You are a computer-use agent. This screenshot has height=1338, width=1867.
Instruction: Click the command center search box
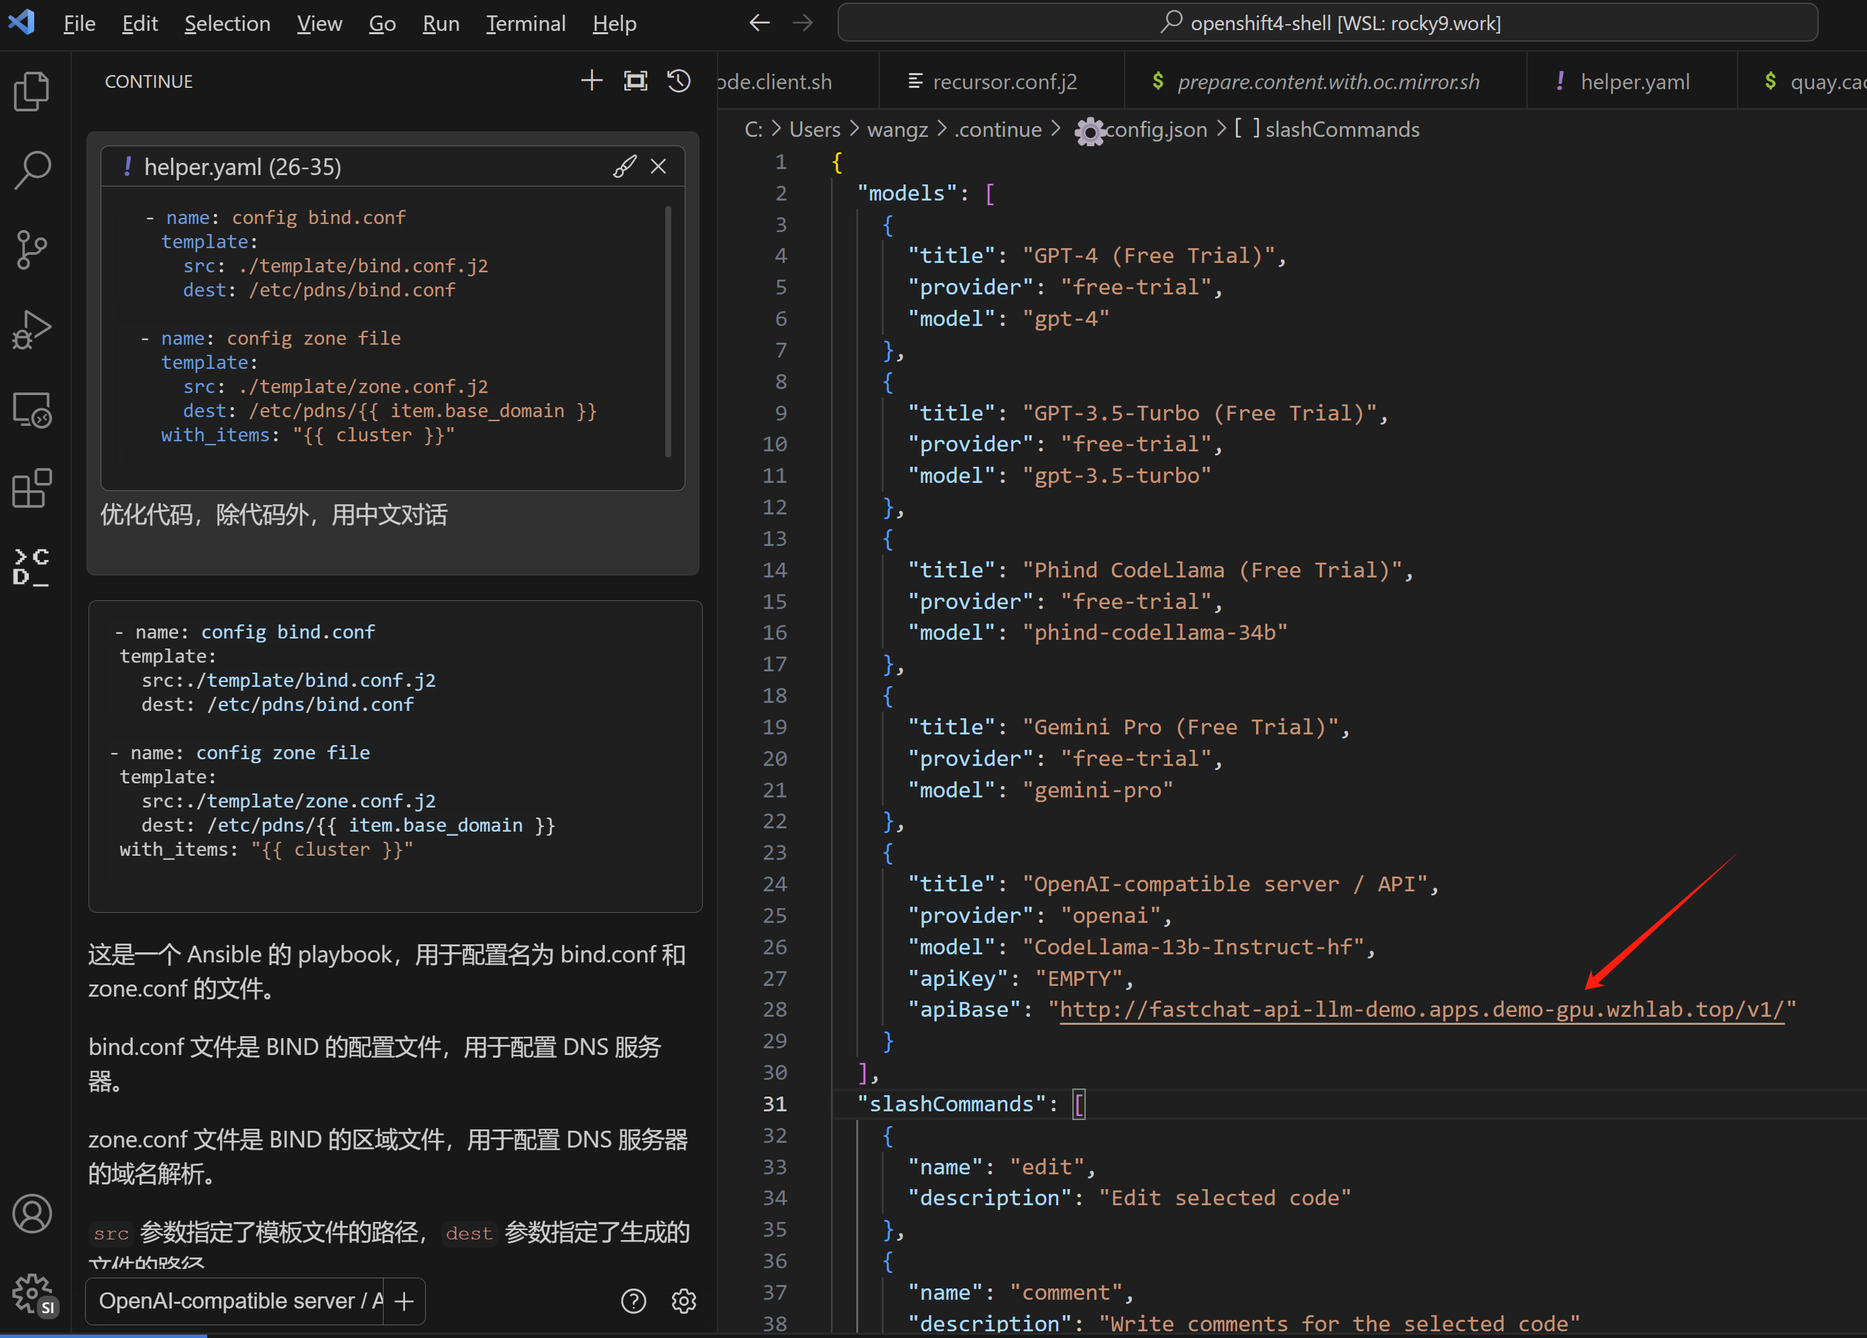pyautogui.click(x=1327, y=23)
